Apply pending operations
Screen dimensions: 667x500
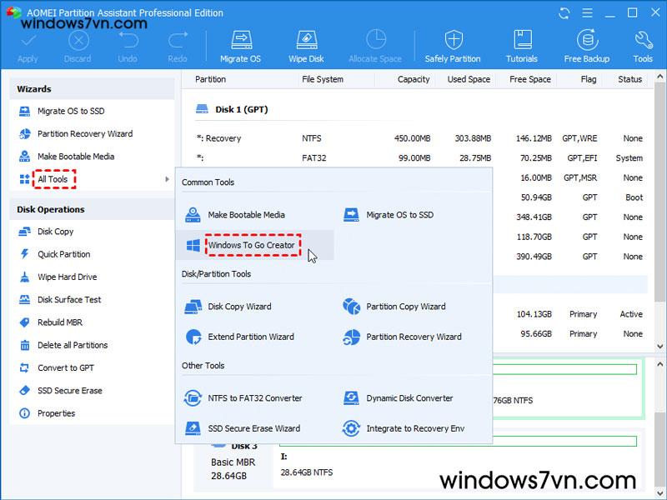(27, 45)
